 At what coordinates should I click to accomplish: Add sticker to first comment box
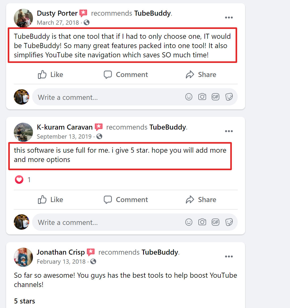click(x=229, y=97)
